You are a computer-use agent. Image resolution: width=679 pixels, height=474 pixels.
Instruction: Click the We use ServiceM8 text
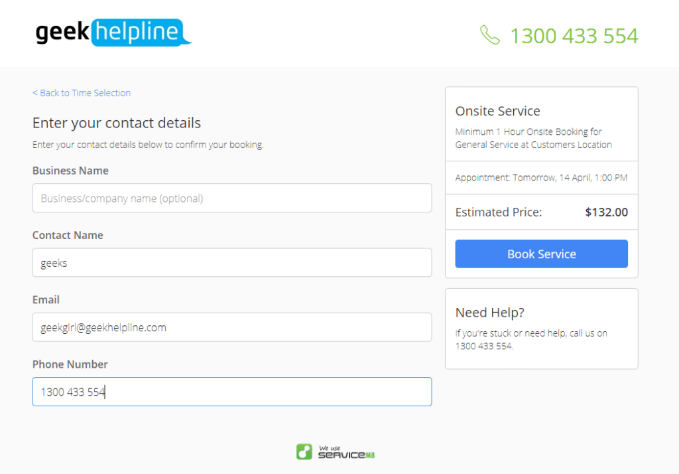(x=346, y=452)
